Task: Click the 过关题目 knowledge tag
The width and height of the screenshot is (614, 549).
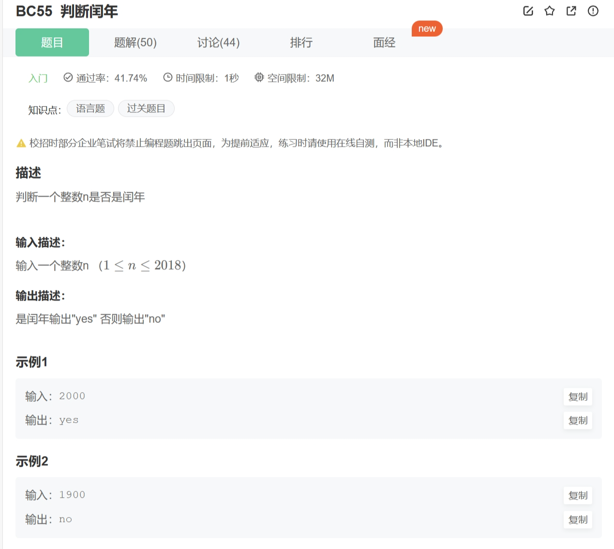Action: [x=146, y=108]
